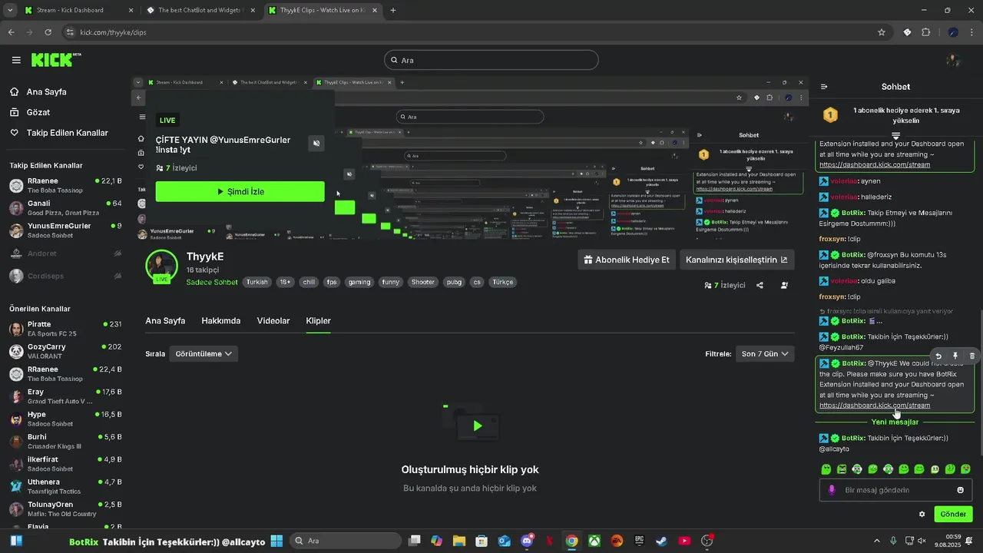Screen dimensions: 983x553
Task: Open Ana Sayfa in left sidebar
Action: pyautogui.click(x=47, y=91)
